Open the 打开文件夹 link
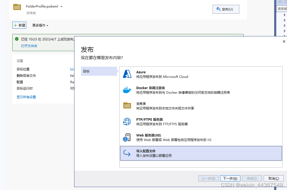The image size is (287, 190). coord(29,46)
